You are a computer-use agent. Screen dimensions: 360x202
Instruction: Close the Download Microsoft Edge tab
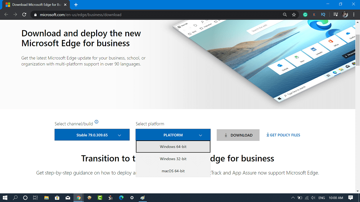tap(65, 5)
